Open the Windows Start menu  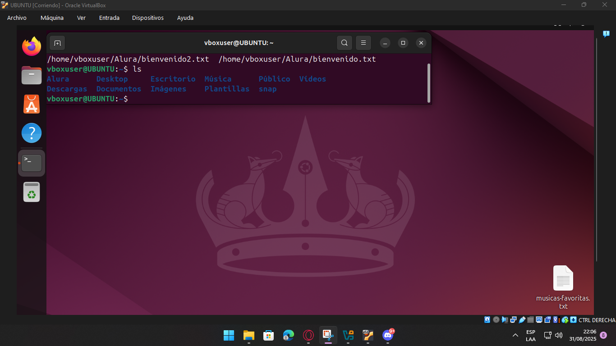(229, 335)
